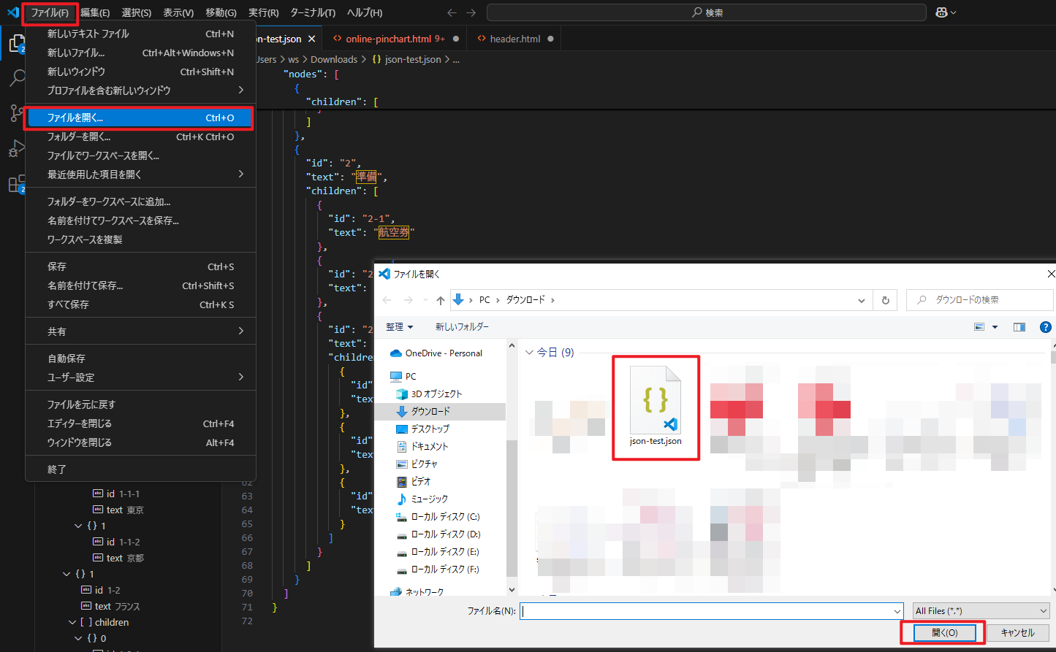This screenshot has width=1056, height=652.
Task: Collapse the children array outline node
Action: (72, 623)
